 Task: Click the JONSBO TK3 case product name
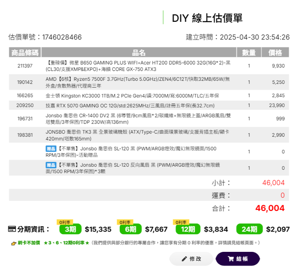138,135
